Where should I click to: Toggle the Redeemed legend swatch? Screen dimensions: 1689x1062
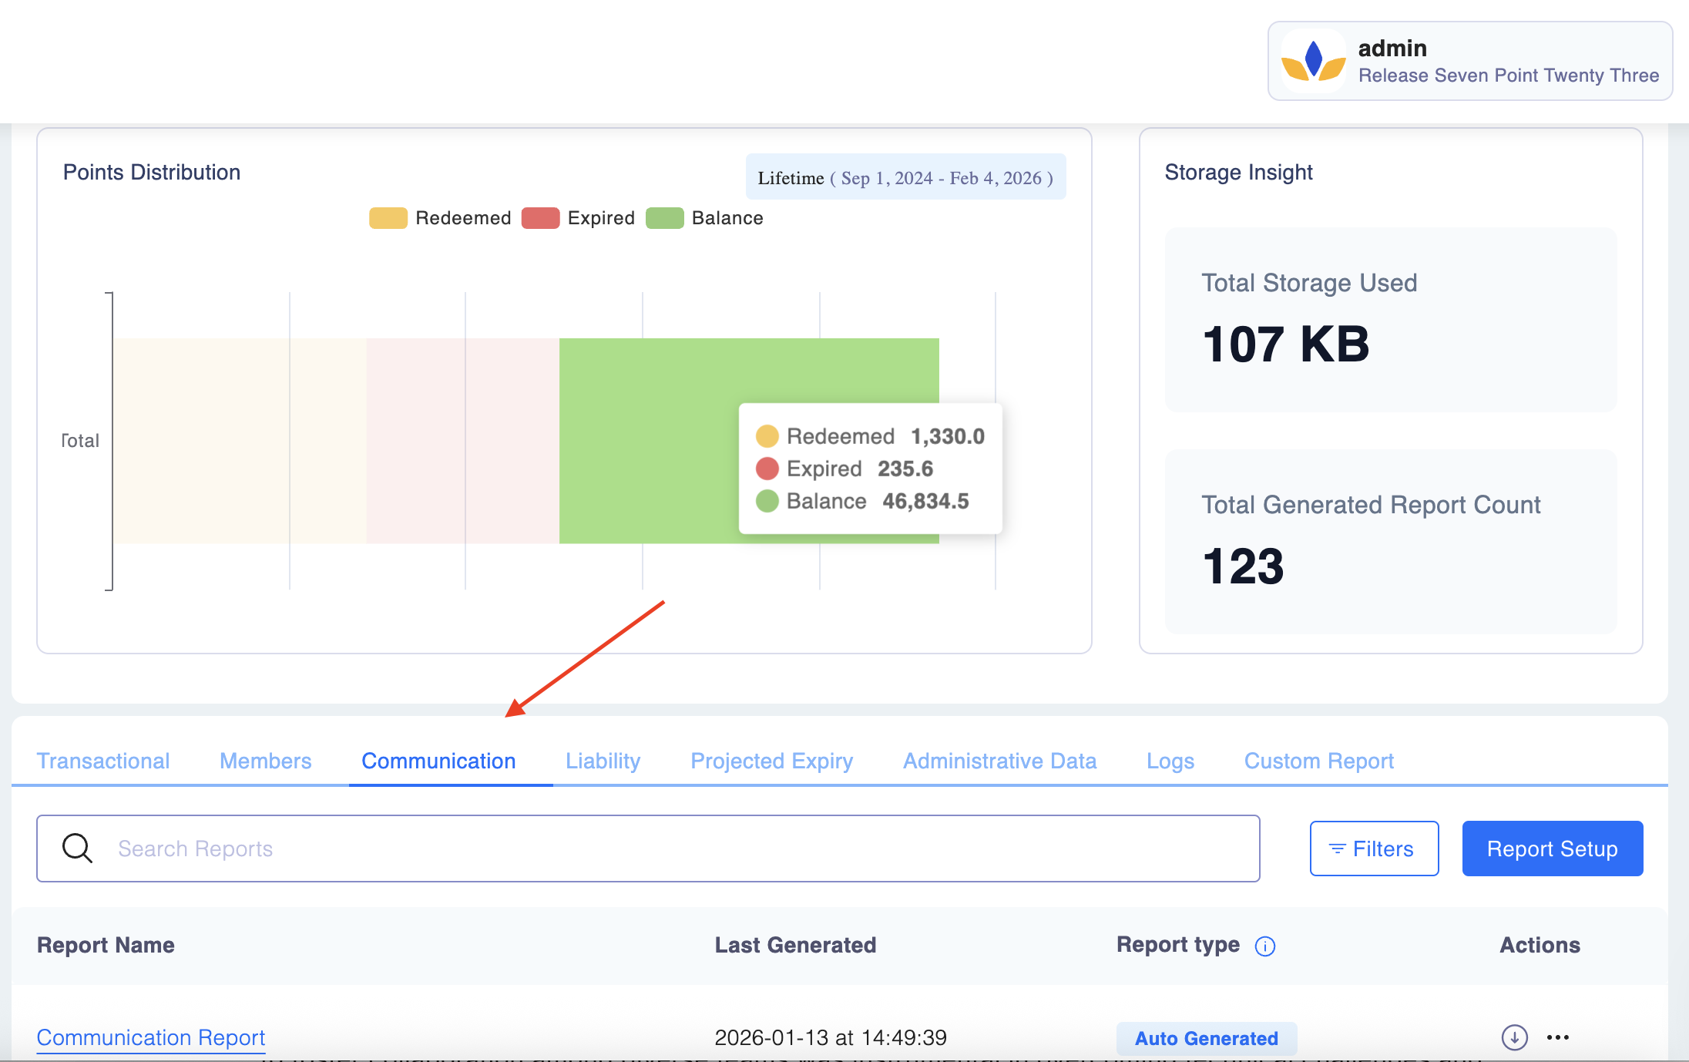pyautogui.click(x=388, y=218)
